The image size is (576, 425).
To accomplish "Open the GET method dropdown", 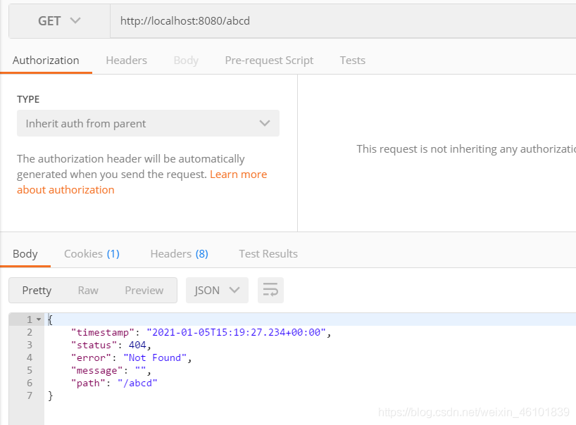I will click(59, 21).
